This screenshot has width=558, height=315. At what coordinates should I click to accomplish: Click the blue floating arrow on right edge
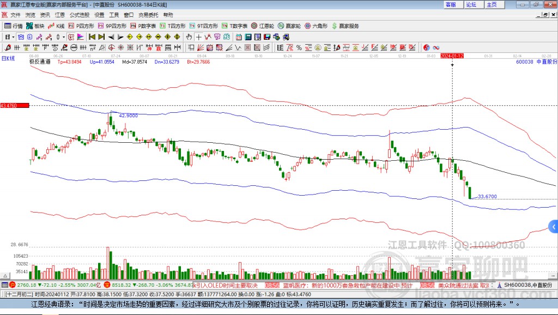pyautogui.click(x=554, y=227)
